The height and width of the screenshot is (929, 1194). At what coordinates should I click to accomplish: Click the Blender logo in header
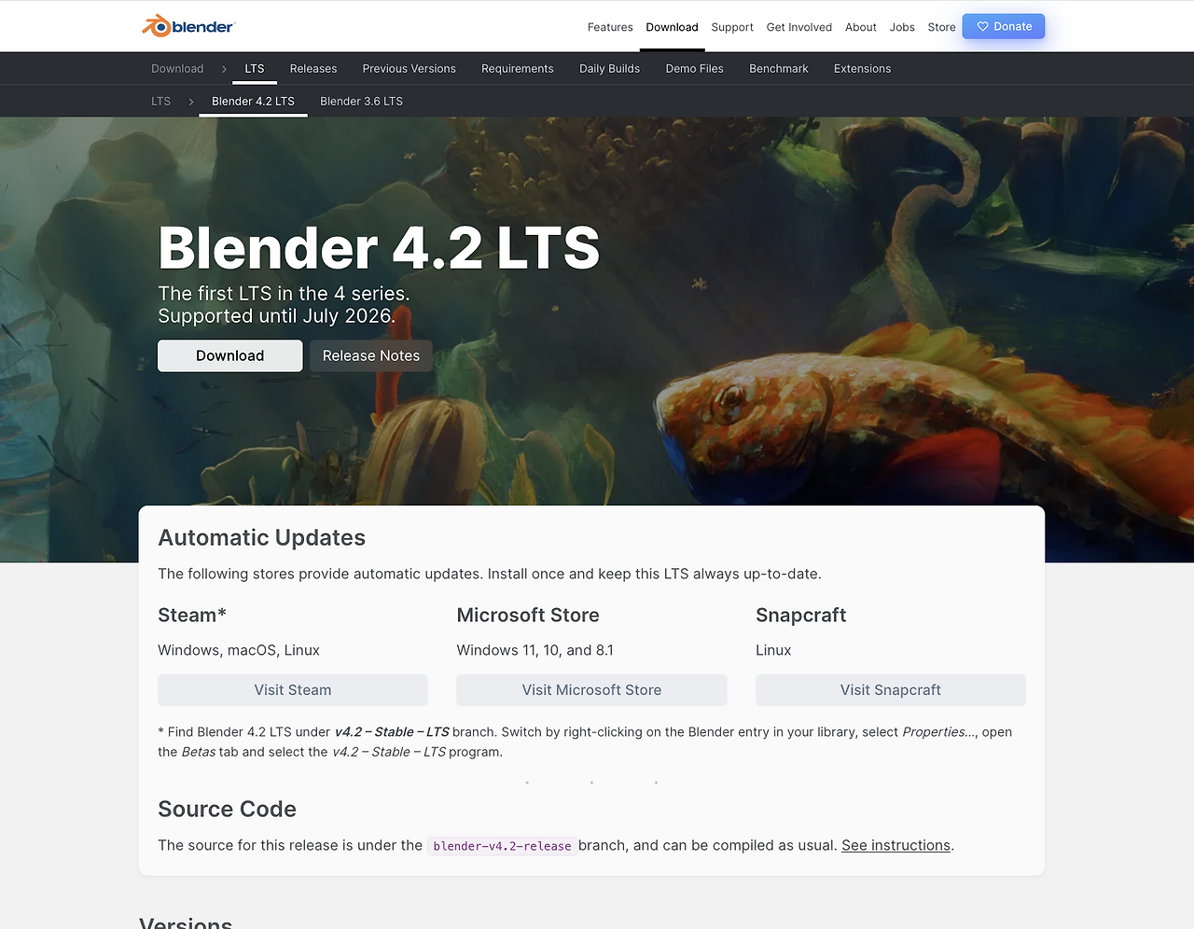187,26
